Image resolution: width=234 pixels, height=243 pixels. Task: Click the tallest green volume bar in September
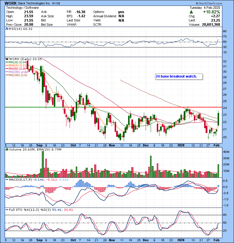click(43, 164)
